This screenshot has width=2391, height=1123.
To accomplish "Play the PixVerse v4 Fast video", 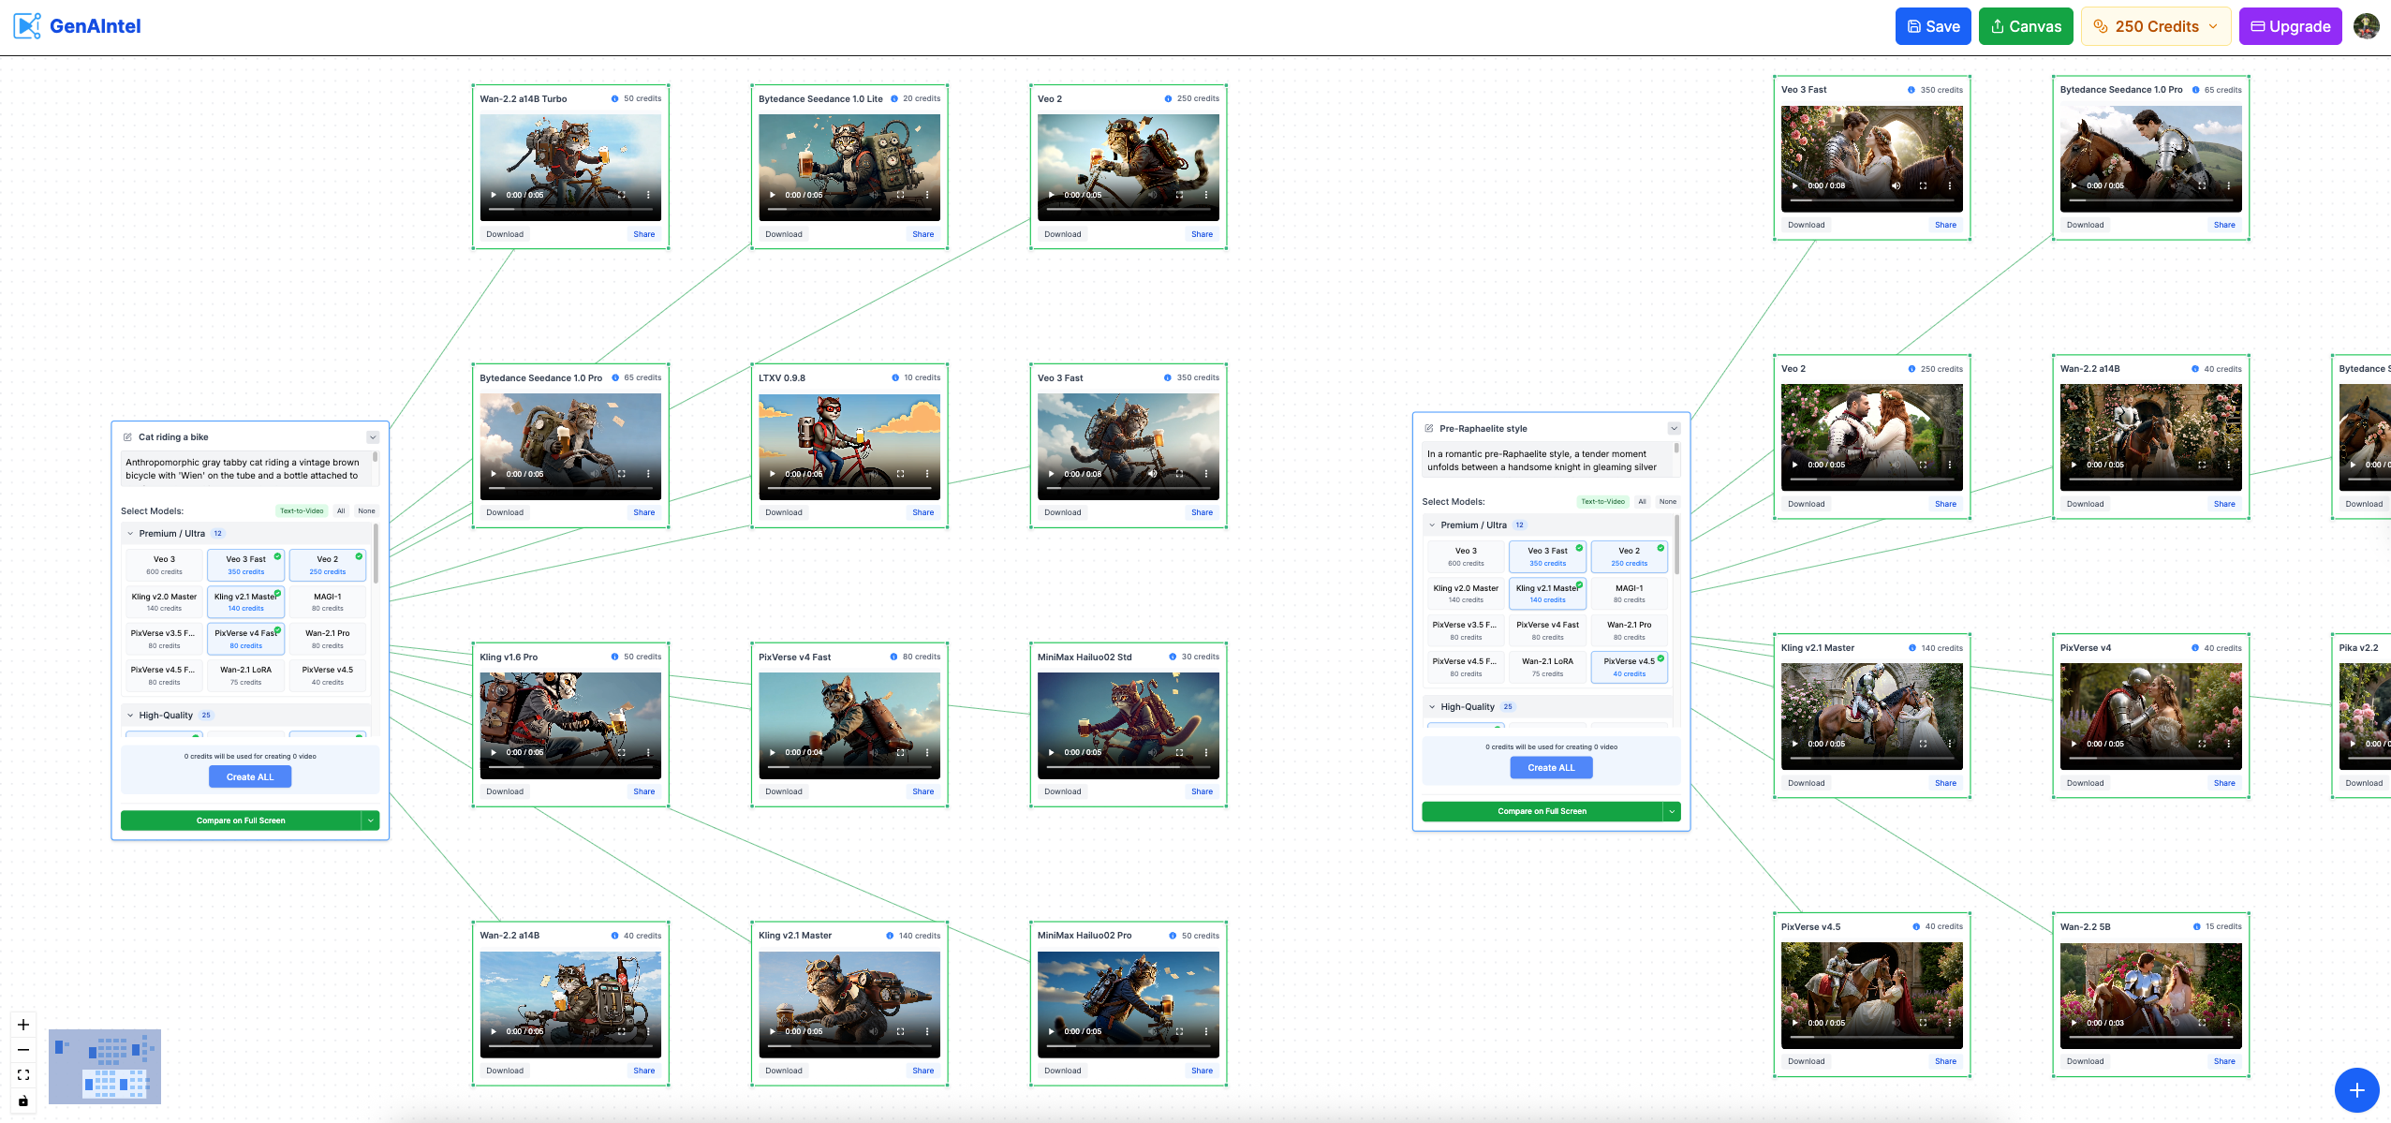I will tap(773, 753).
